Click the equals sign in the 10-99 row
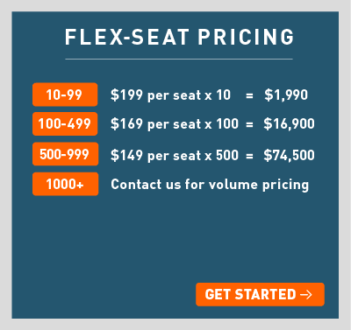The width and height of the screenshot is (351, 330). coord(249,95)
